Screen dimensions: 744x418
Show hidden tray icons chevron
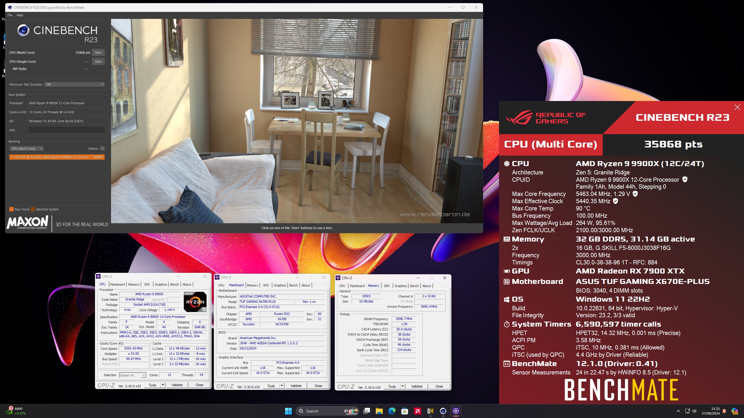click(x=678, y=411)
